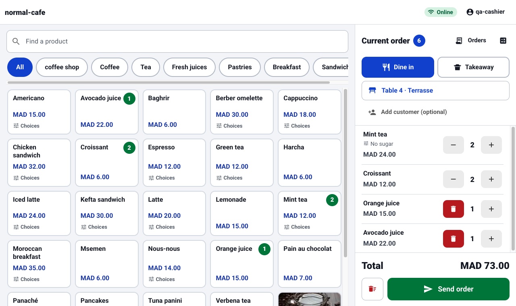Viewport: 516px width, 306px height.
Task: Add a Kefta sandwich to the order
Action: [107, 213]
